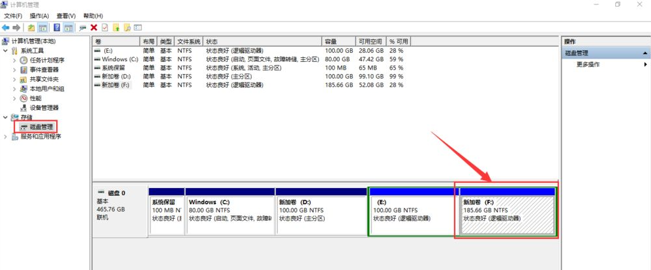The image size is (651, 270).
Task: Collapse the 磁盘管理 actions section arrow
Action: click(645, 53)
